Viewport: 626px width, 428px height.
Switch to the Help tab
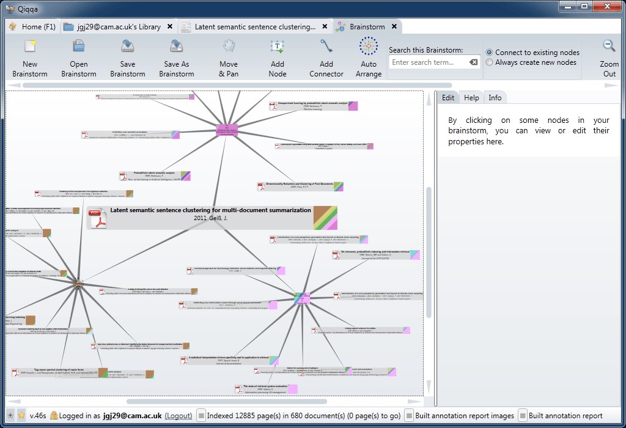(471, 98)
